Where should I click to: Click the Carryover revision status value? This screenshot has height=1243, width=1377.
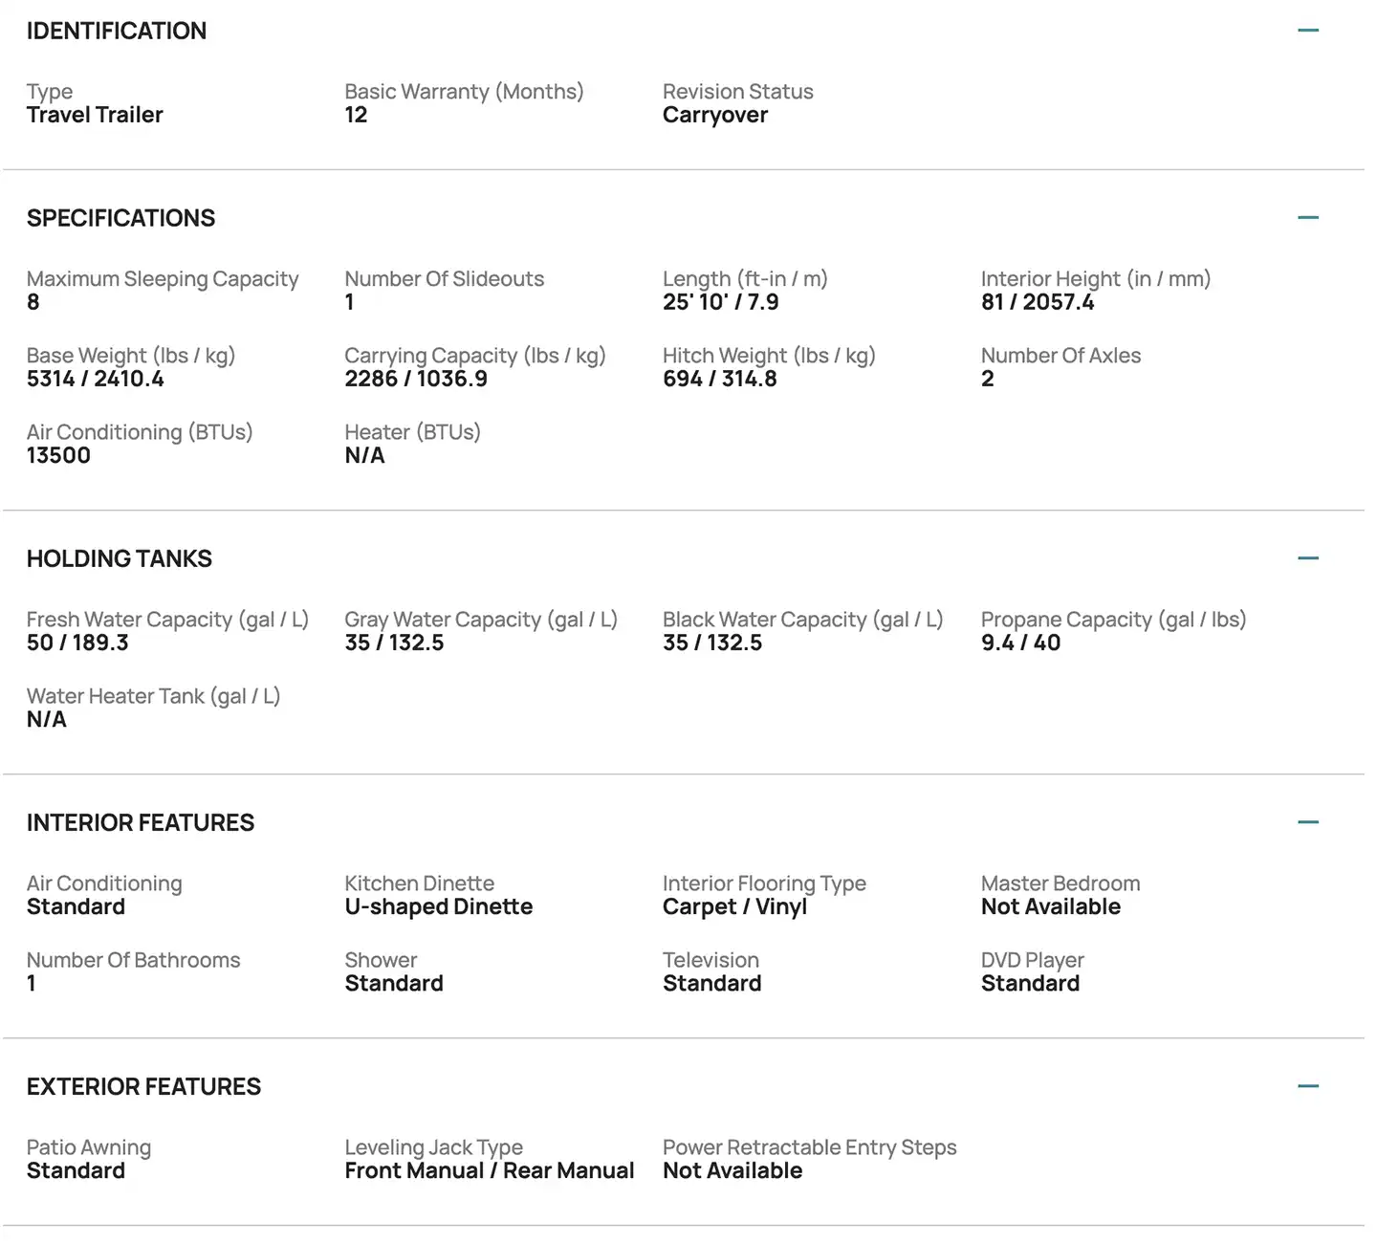[x=715, y=115]
